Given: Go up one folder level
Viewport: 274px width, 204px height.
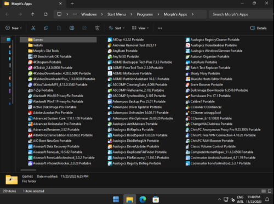Looking at the screenshot, I should (33, 14).
